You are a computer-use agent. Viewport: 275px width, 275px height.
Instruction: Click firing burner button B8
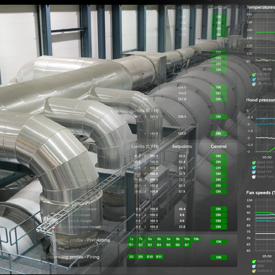point(131,257)
